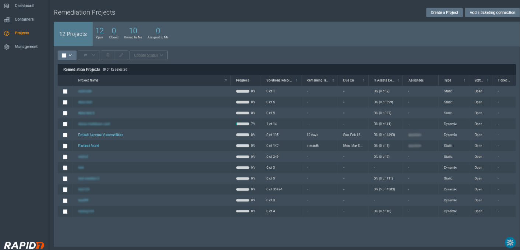
Task: Click Add a ticketing connection
Action: (492, 12)
